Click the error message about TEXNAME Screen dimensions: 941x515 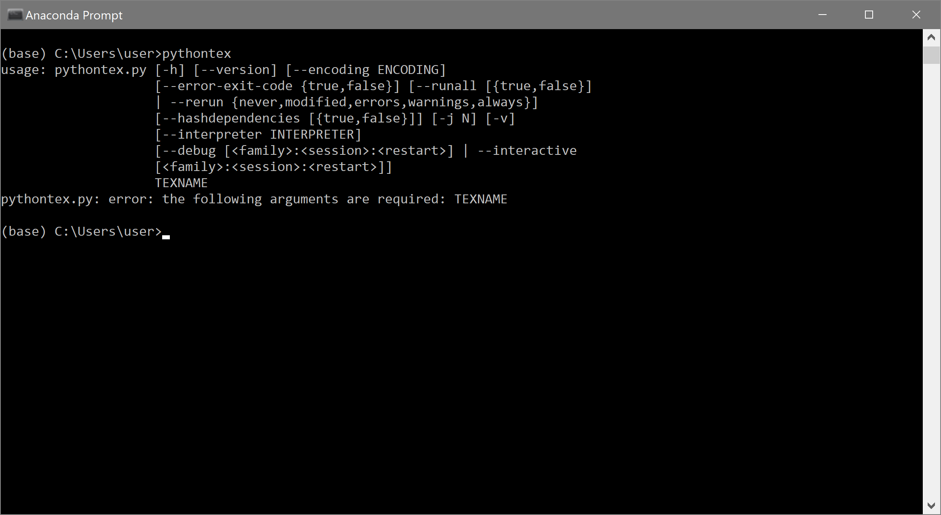click(254, 198)
